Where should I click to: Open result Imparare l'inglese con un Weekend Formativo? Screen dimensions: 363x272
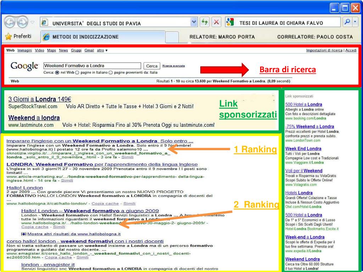(100, 141)
